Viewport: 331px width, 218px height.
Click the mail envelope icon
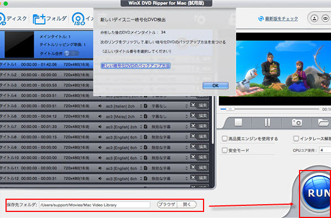coord(325,19)
